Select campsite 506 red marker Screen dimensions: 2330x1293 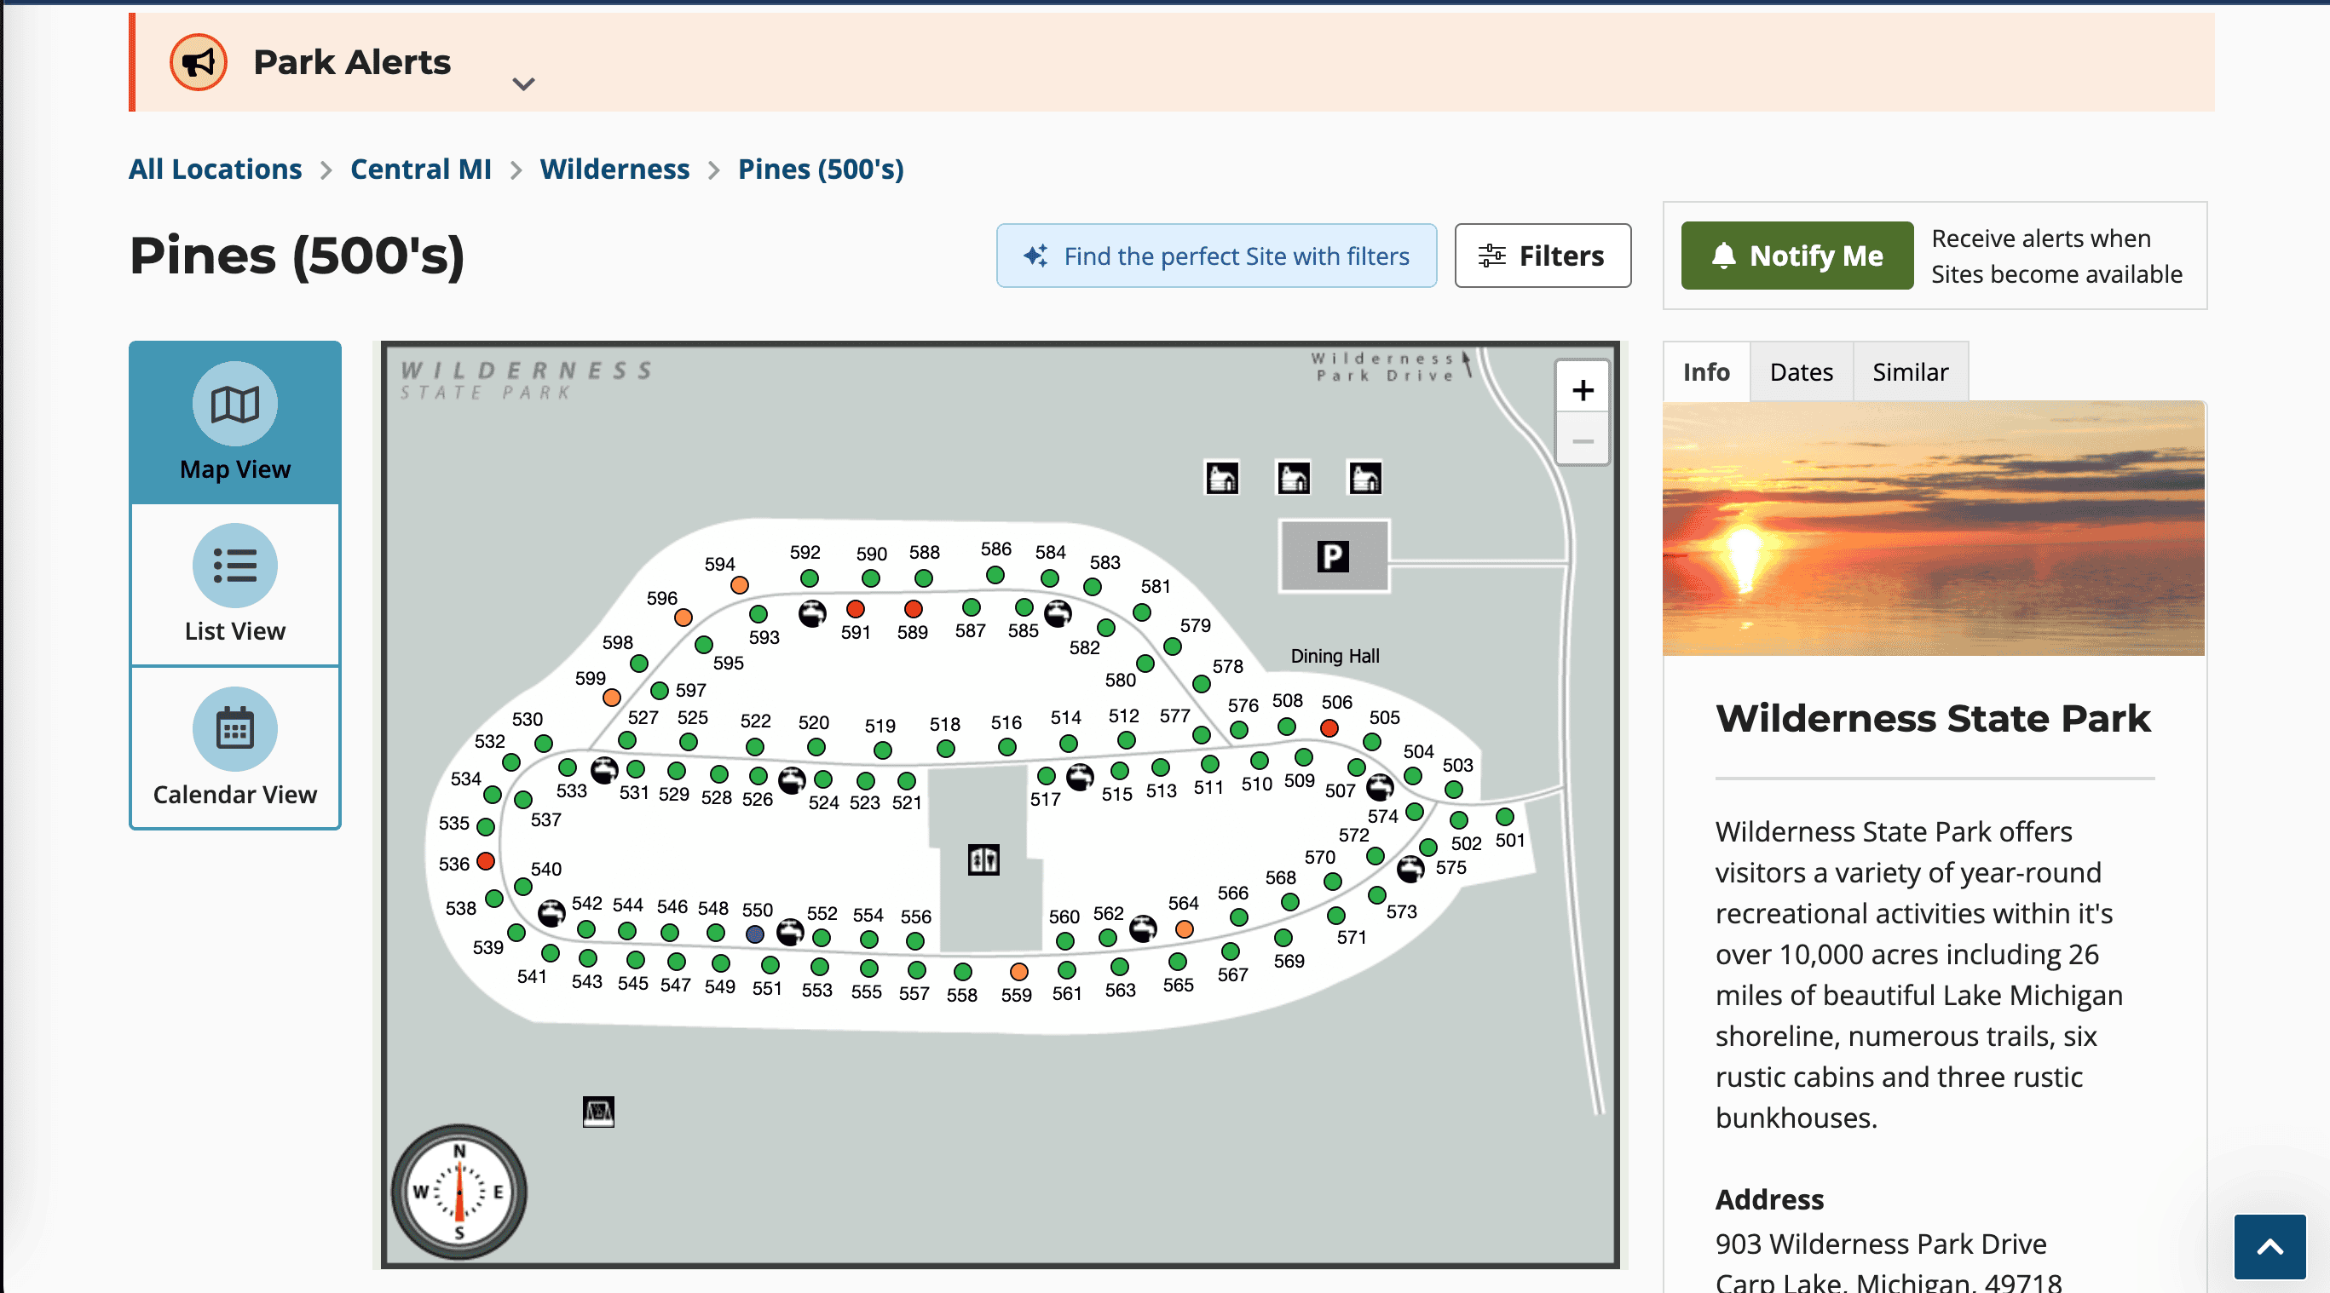[1329, 728]
